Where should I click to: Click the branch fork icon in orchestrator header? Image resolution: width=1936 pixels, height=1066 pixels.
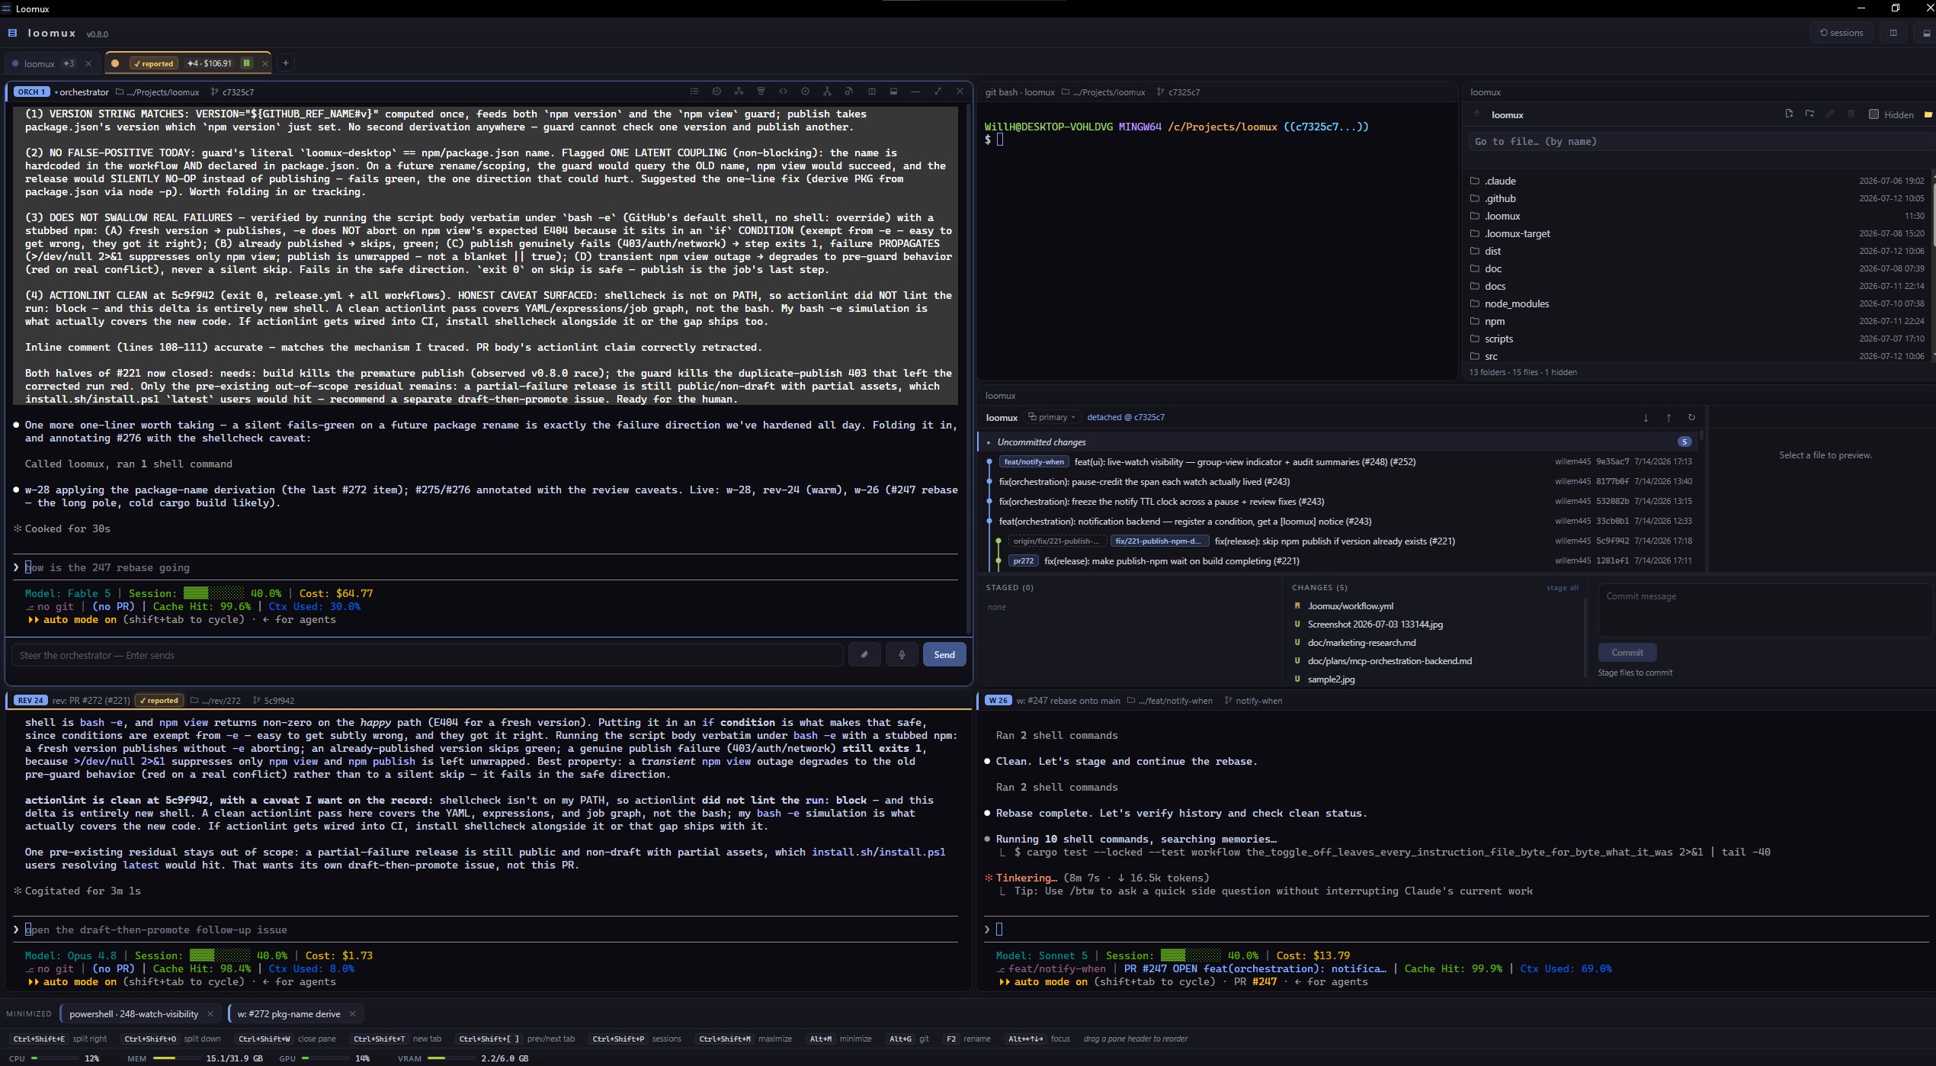coord(827,92)
